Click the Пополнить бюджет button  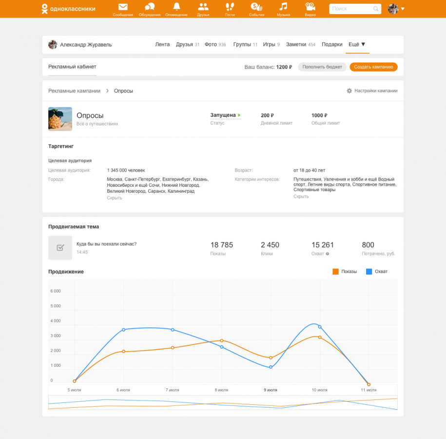coord(322,67)
